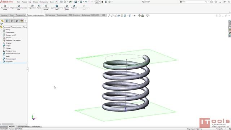Switch to FeatureManager design tree tab
Viewport: 231px width, 130px height.
coord(3,21)
